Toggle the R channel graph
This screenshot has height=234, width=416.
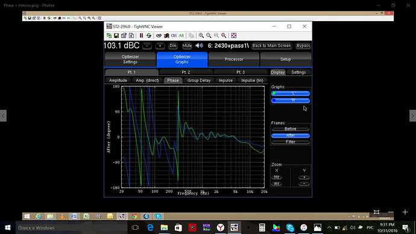(x=291, y=100)
